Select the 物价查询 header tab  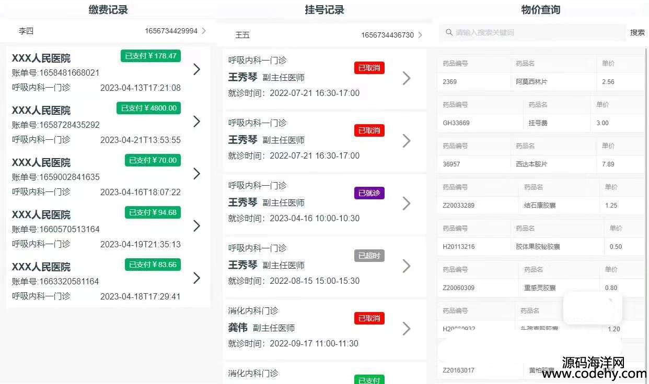pos(540,9)
